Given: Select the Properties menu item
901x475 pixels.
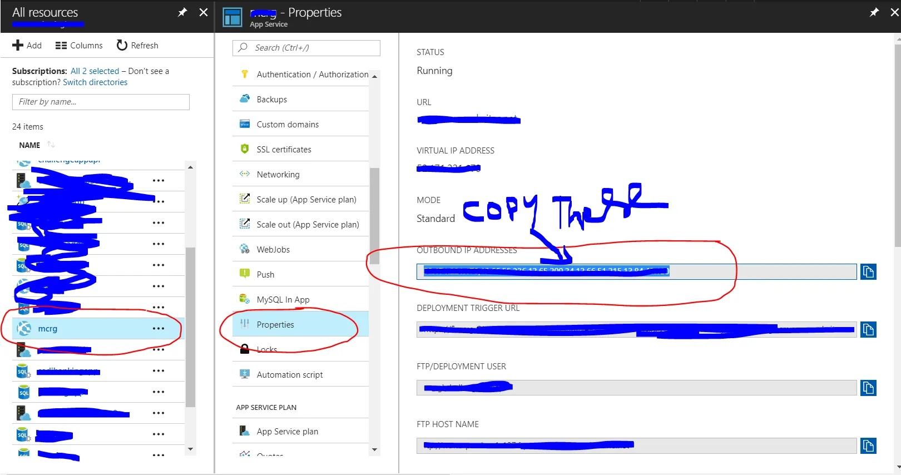Looking at the screenshot, I should point(300,324).
